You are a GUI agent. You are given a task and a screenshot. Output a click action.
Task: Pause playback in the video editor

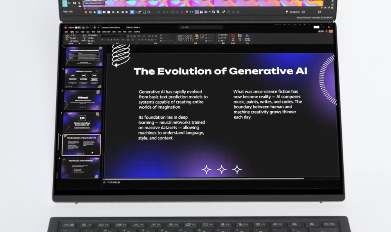[104, 12]
